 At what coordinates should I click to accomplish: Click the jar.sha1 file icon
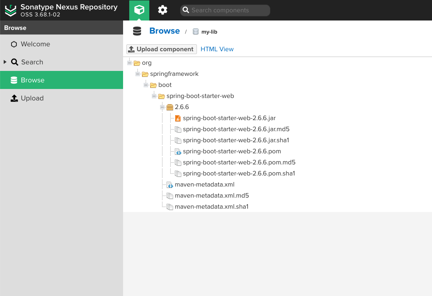[178, 141]
